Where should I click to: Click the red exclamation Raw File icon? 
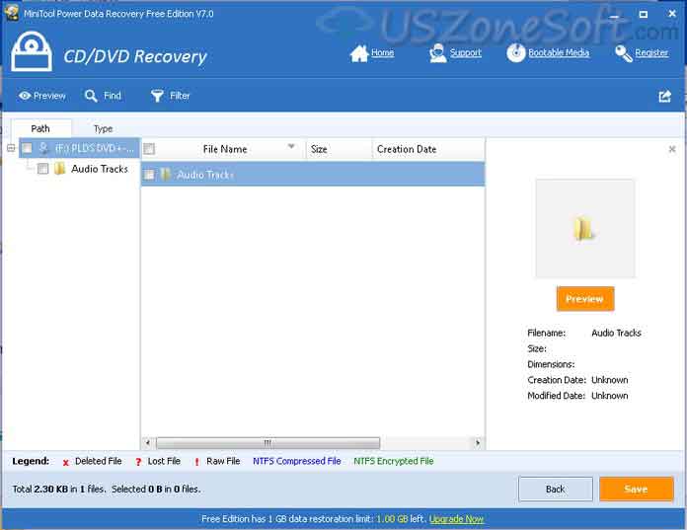(x=196, y=462)
